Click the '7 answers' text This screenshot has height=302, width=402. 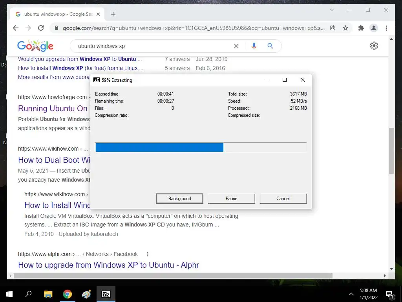pyautogui.click(x=177, y=59)
